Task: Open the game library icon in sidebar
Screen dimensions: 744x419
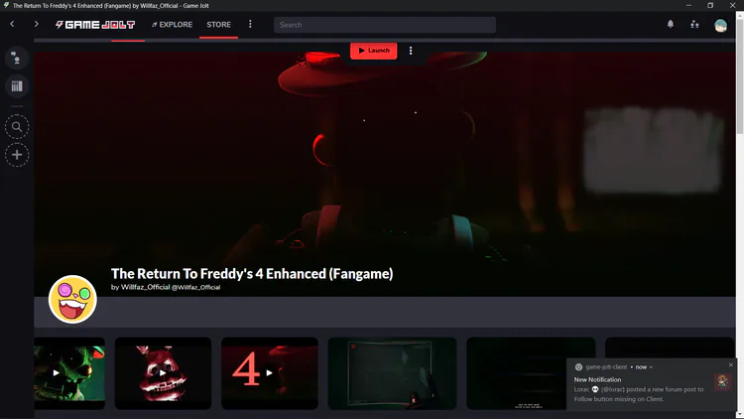Action: click(x=17, y=86)
